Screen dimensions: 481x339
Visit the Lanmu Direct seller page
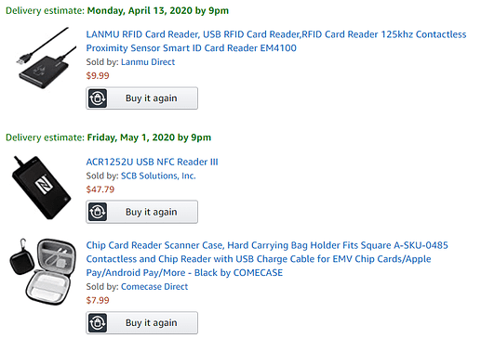[148, 62]
